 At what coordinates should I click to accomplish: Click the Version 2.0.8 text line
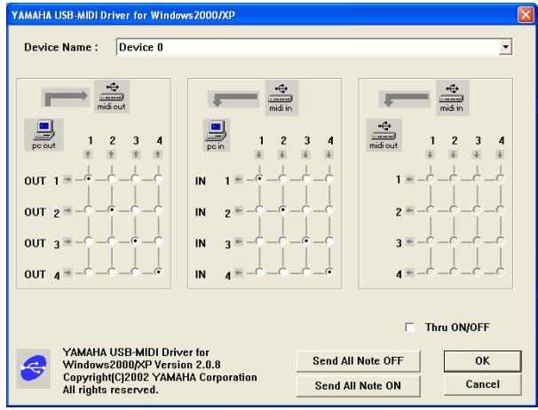[x=142, y=365]
